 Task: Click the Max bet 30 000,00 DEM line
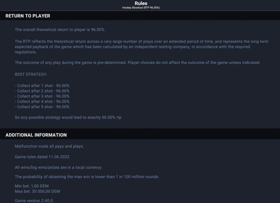[37, 191]
